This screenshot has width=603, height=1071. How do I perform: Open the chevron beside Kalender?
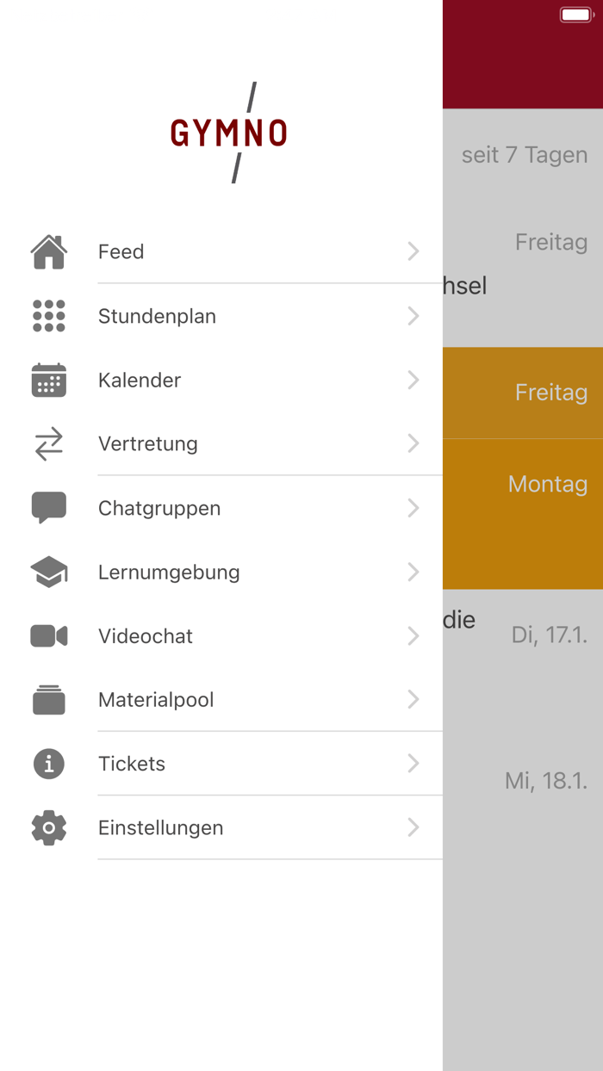413,380
